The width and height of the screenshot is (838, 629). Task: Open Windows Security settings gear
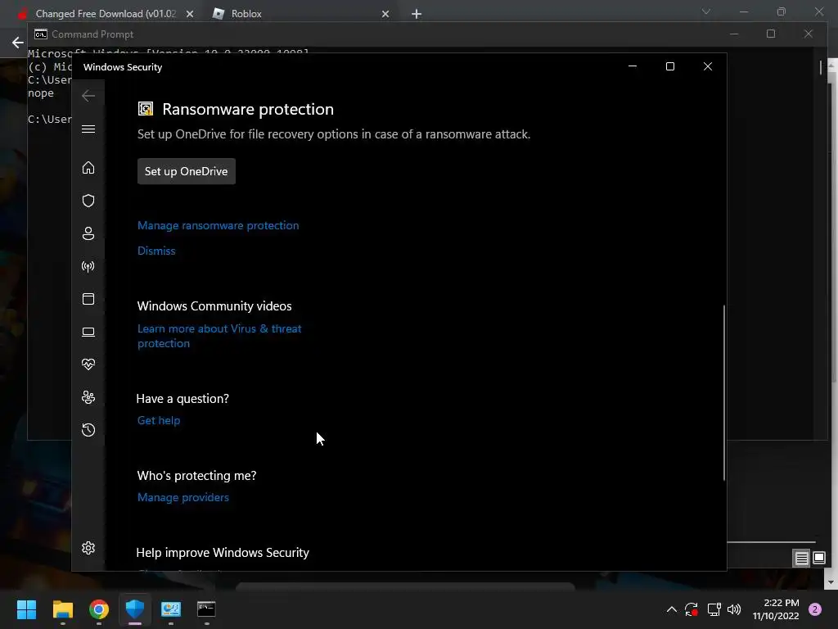88,548
